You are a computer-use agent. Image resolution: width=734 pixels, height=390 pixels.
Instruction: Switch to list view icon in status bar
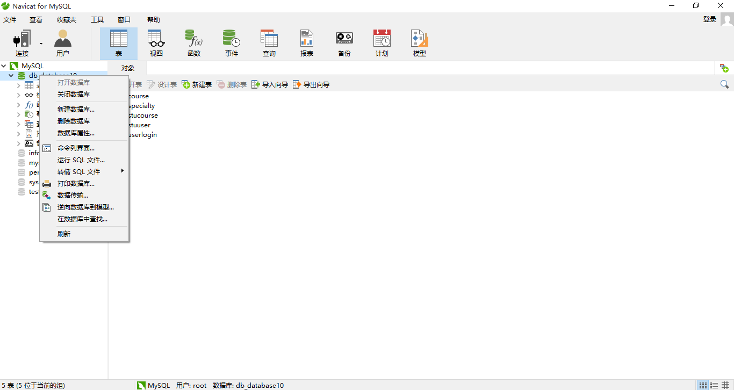[714, 385]
